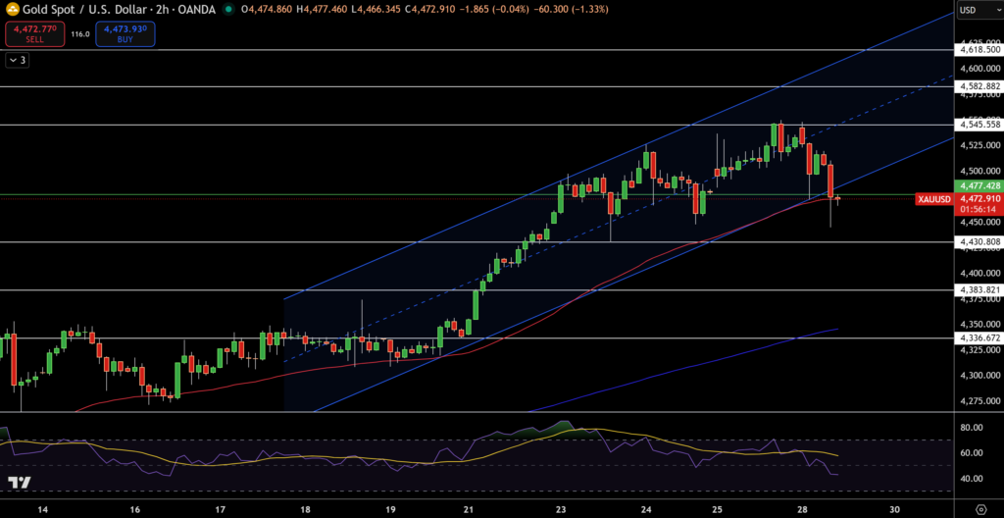Click the XAUUSD price label tag
This screenshot has height=518, width=1004.
tap(933, 199)
